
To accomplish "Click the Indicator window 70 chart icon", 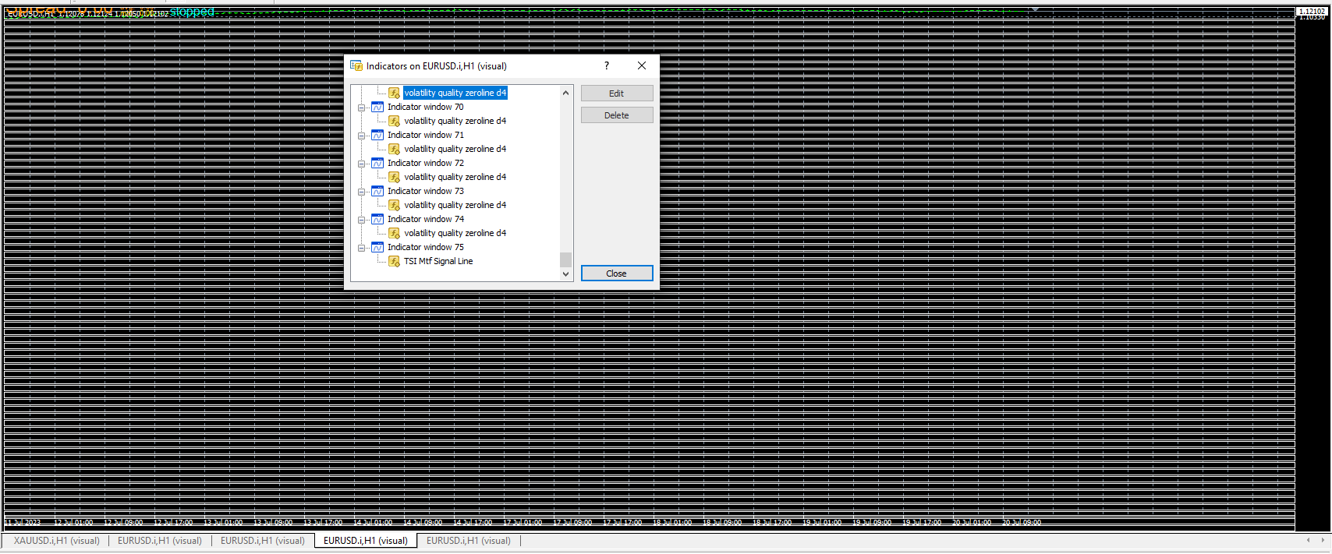I will pos(377,108).
